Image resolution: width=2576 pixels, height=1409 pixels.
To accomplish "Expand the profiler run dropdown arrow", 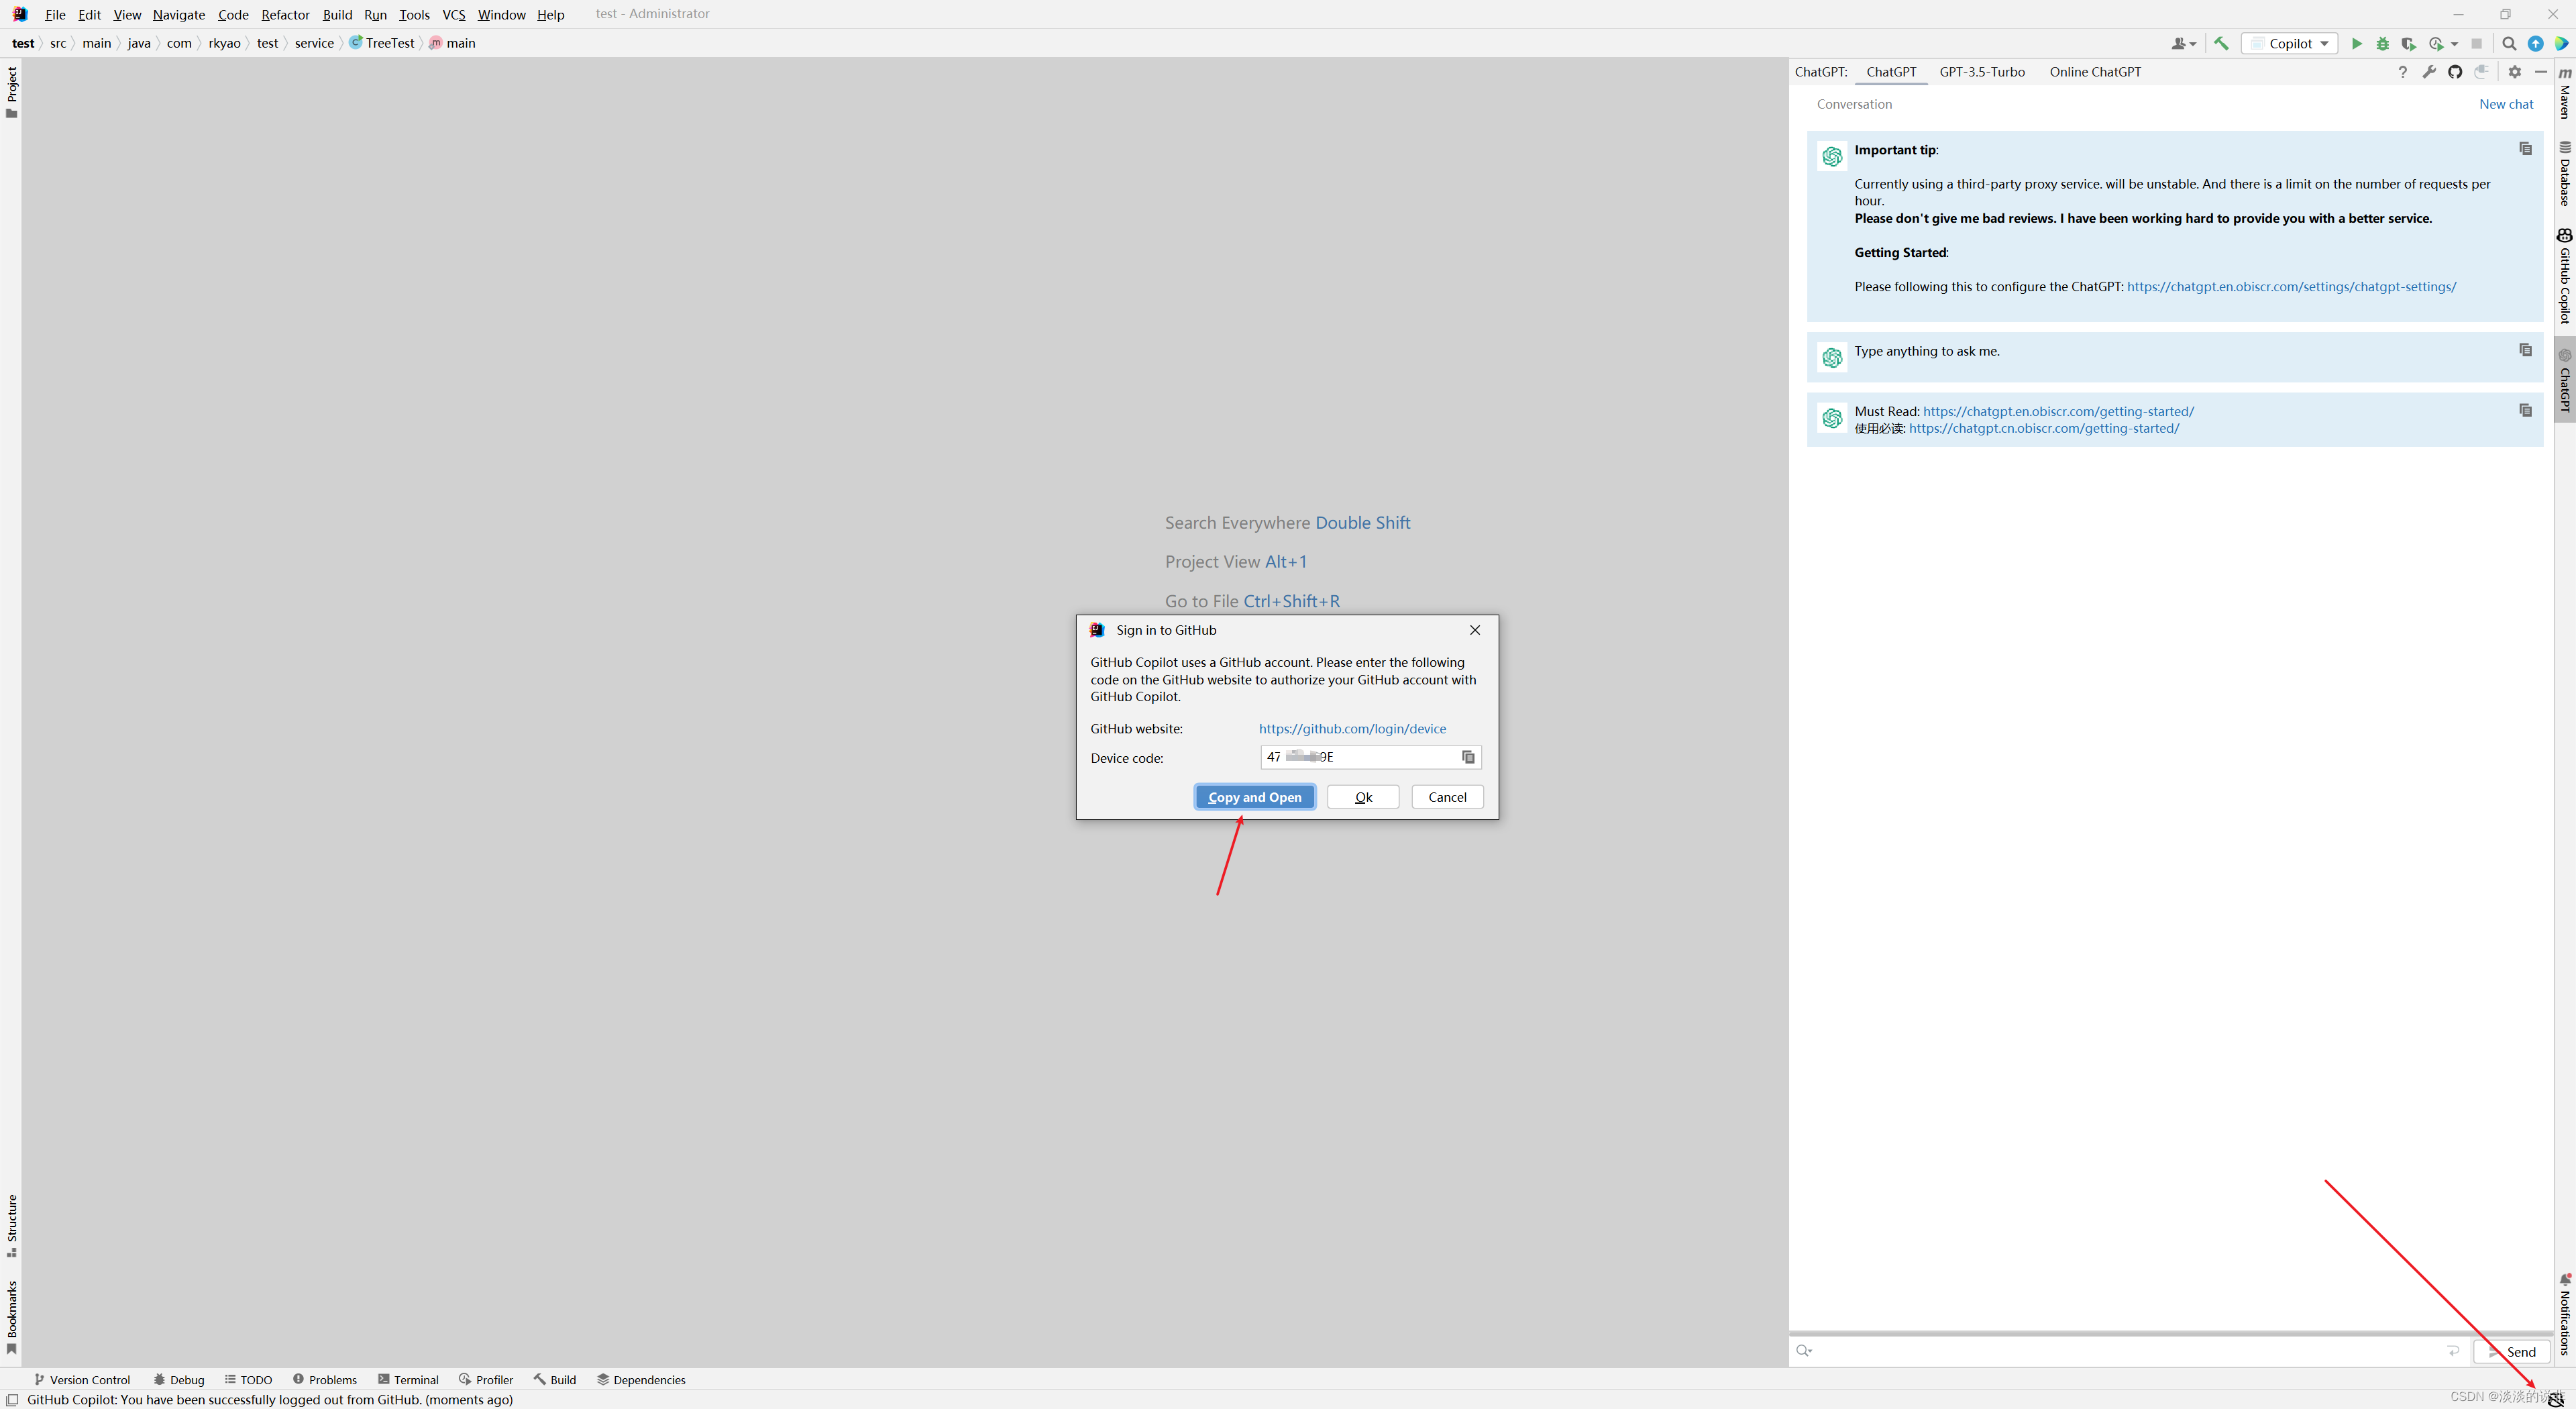I will pyautogui.click(x=2455, y=44).
